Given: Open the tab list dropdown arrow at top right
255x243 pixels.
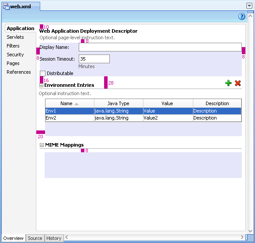Looking at the screenshot, I should pyautogui.click(x=249, y=6).
